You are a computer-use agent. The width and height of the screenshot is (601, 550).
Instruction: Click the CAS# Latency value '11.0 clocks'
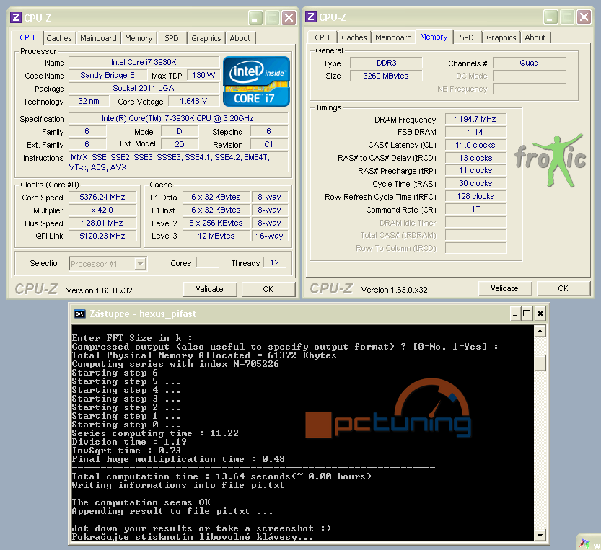coord(475,145)
